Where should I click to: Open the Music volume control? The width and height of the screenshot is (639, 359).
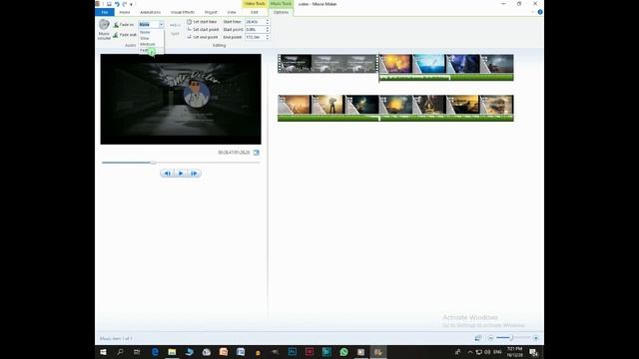[x=104, y=29]
